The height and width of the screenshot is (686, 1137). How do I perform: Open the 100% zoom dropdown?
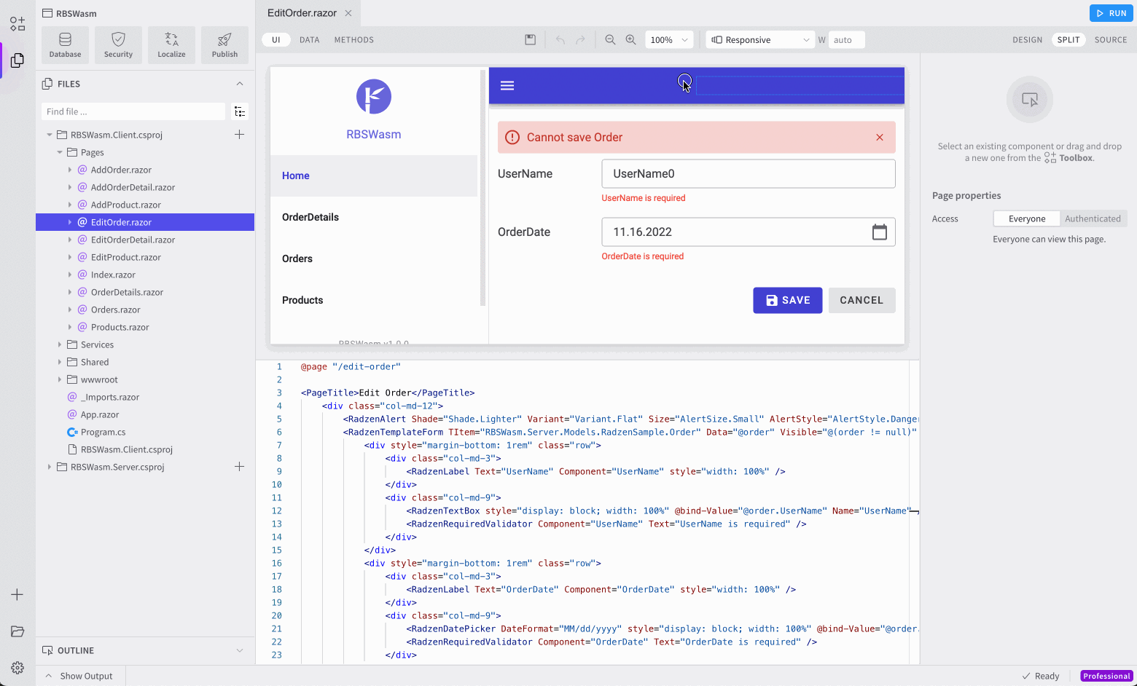click(x=669, y=40)
